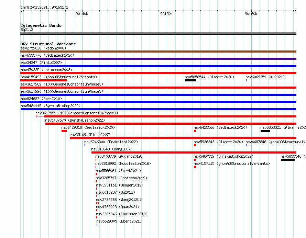This screenshot has width=306, height=238.
Task: Click nsv5629305 (Ebert2021) label
Action: click(119, 221)
